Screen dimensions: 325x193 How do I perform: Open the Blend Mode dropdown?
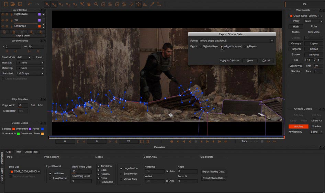24,57
